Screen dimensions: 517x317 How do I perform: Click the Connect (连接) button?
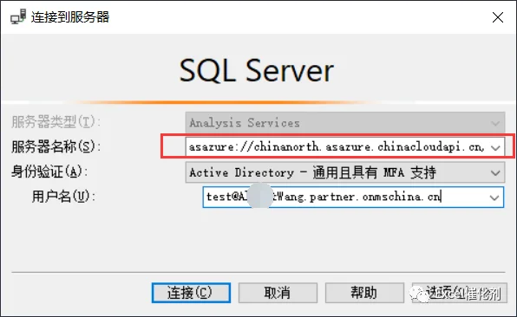click(x=191, y=293)
